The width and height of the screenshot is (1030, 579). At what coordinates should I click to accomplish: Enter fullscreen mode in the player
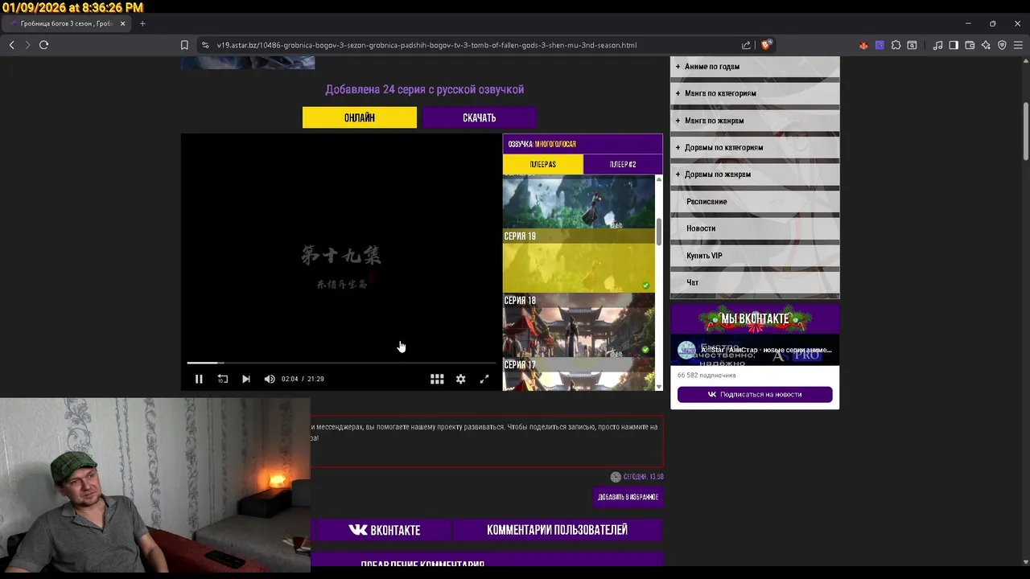click(x=484, y=379)
